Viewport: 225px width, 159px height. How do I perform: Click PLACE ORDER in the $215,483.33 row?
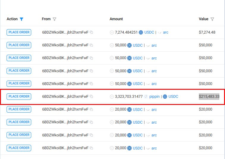coord(19,96)
